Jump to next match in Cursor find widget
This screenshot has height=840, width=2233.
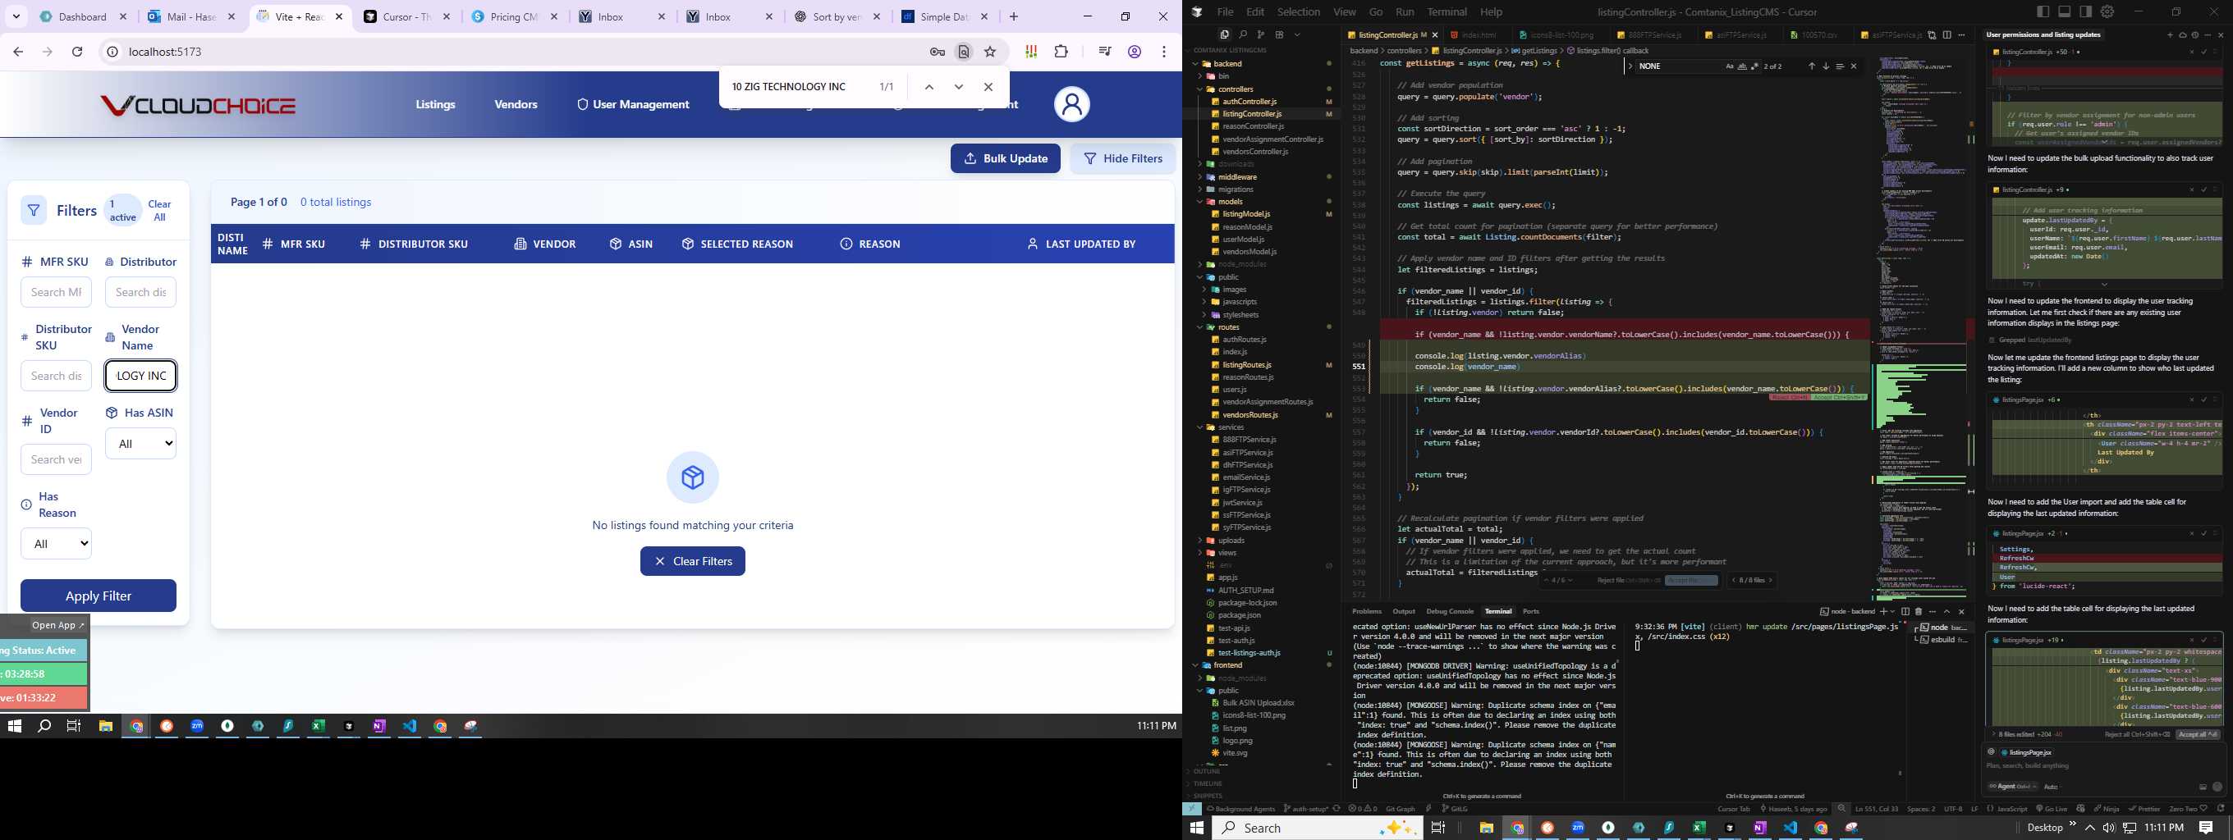click(x=1826, y=66)
